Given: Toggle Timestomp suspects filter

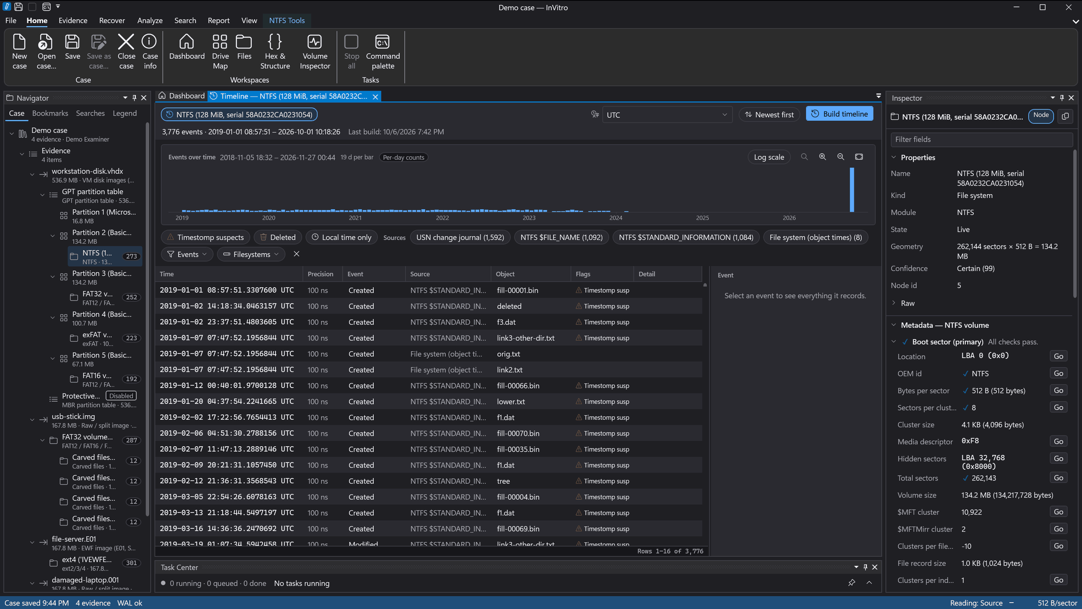Looking at the screenshot, I should pyautogui.click(x=205, y=237).
